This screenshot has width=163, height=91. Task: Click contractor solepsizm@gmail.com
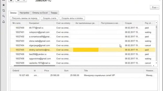point(39,32)
